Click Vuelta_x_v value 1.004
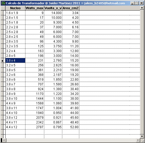145x143 pixels. [53, 108]
